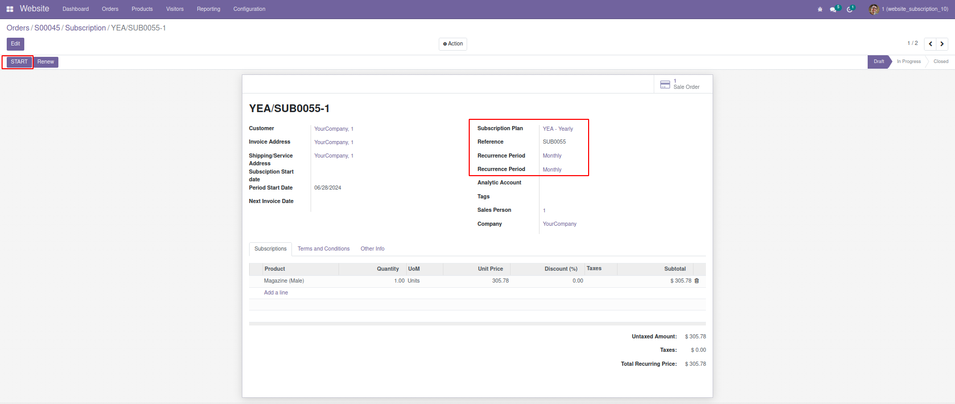Switch to the Other Info tab
Image resolution: width=955 pixels, height=404 pixels.
click(x=372, y=249)
